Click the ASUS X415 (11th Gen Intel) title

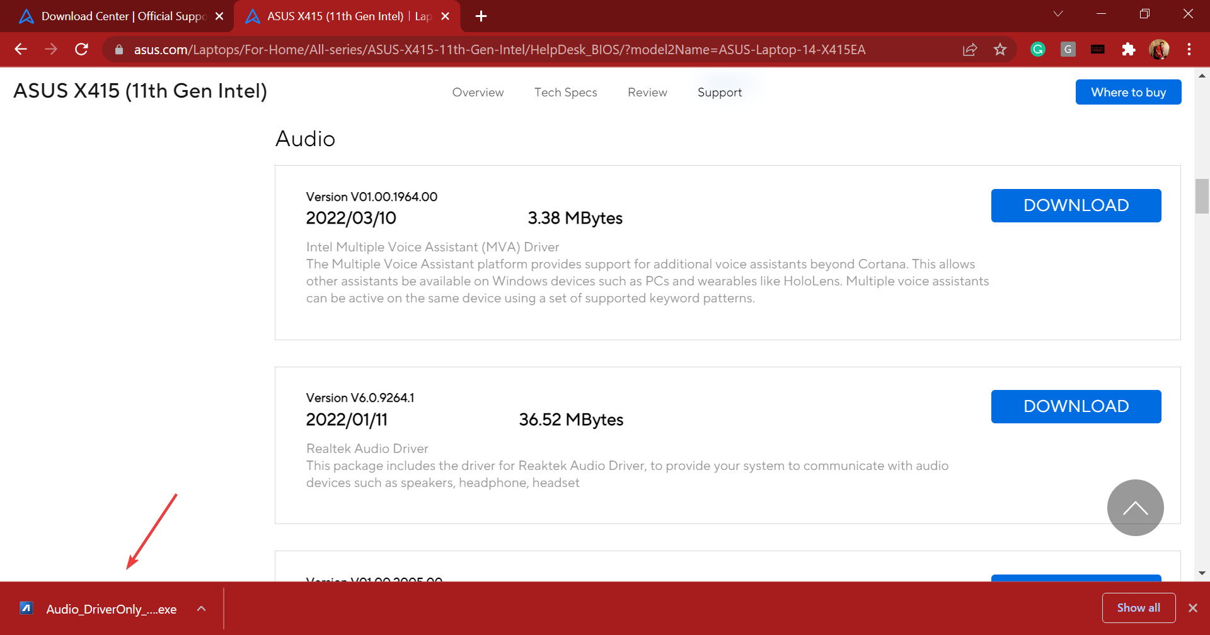pos(141,91)
